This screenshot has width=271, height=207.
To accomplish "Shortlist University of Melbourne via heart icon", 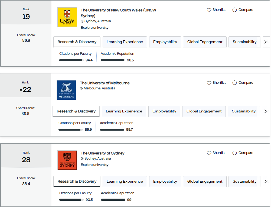I will point(209,83).
